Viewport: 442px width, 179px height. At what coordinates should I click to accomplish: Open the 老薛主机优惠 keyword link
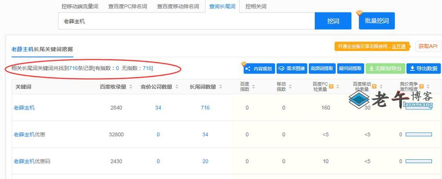[x=29, y=134]
